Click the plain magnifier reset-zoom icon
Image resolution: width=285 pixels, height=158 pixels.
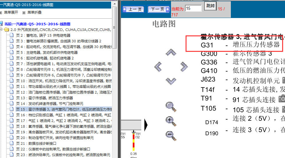pyautogui.click(x=171, y=107)
